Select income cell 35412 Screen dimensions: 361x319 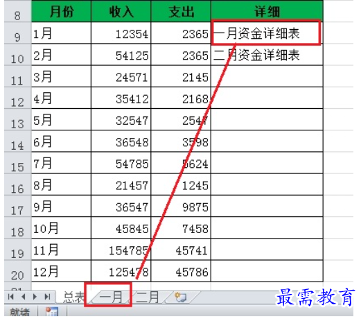[x=121, y=98]
